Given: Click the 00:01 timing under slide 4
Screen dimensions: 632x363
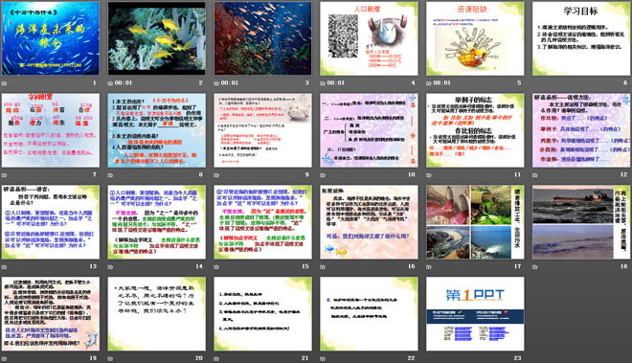Looking at the screenshot, I should pyautogui.click(x=336, y=83).
